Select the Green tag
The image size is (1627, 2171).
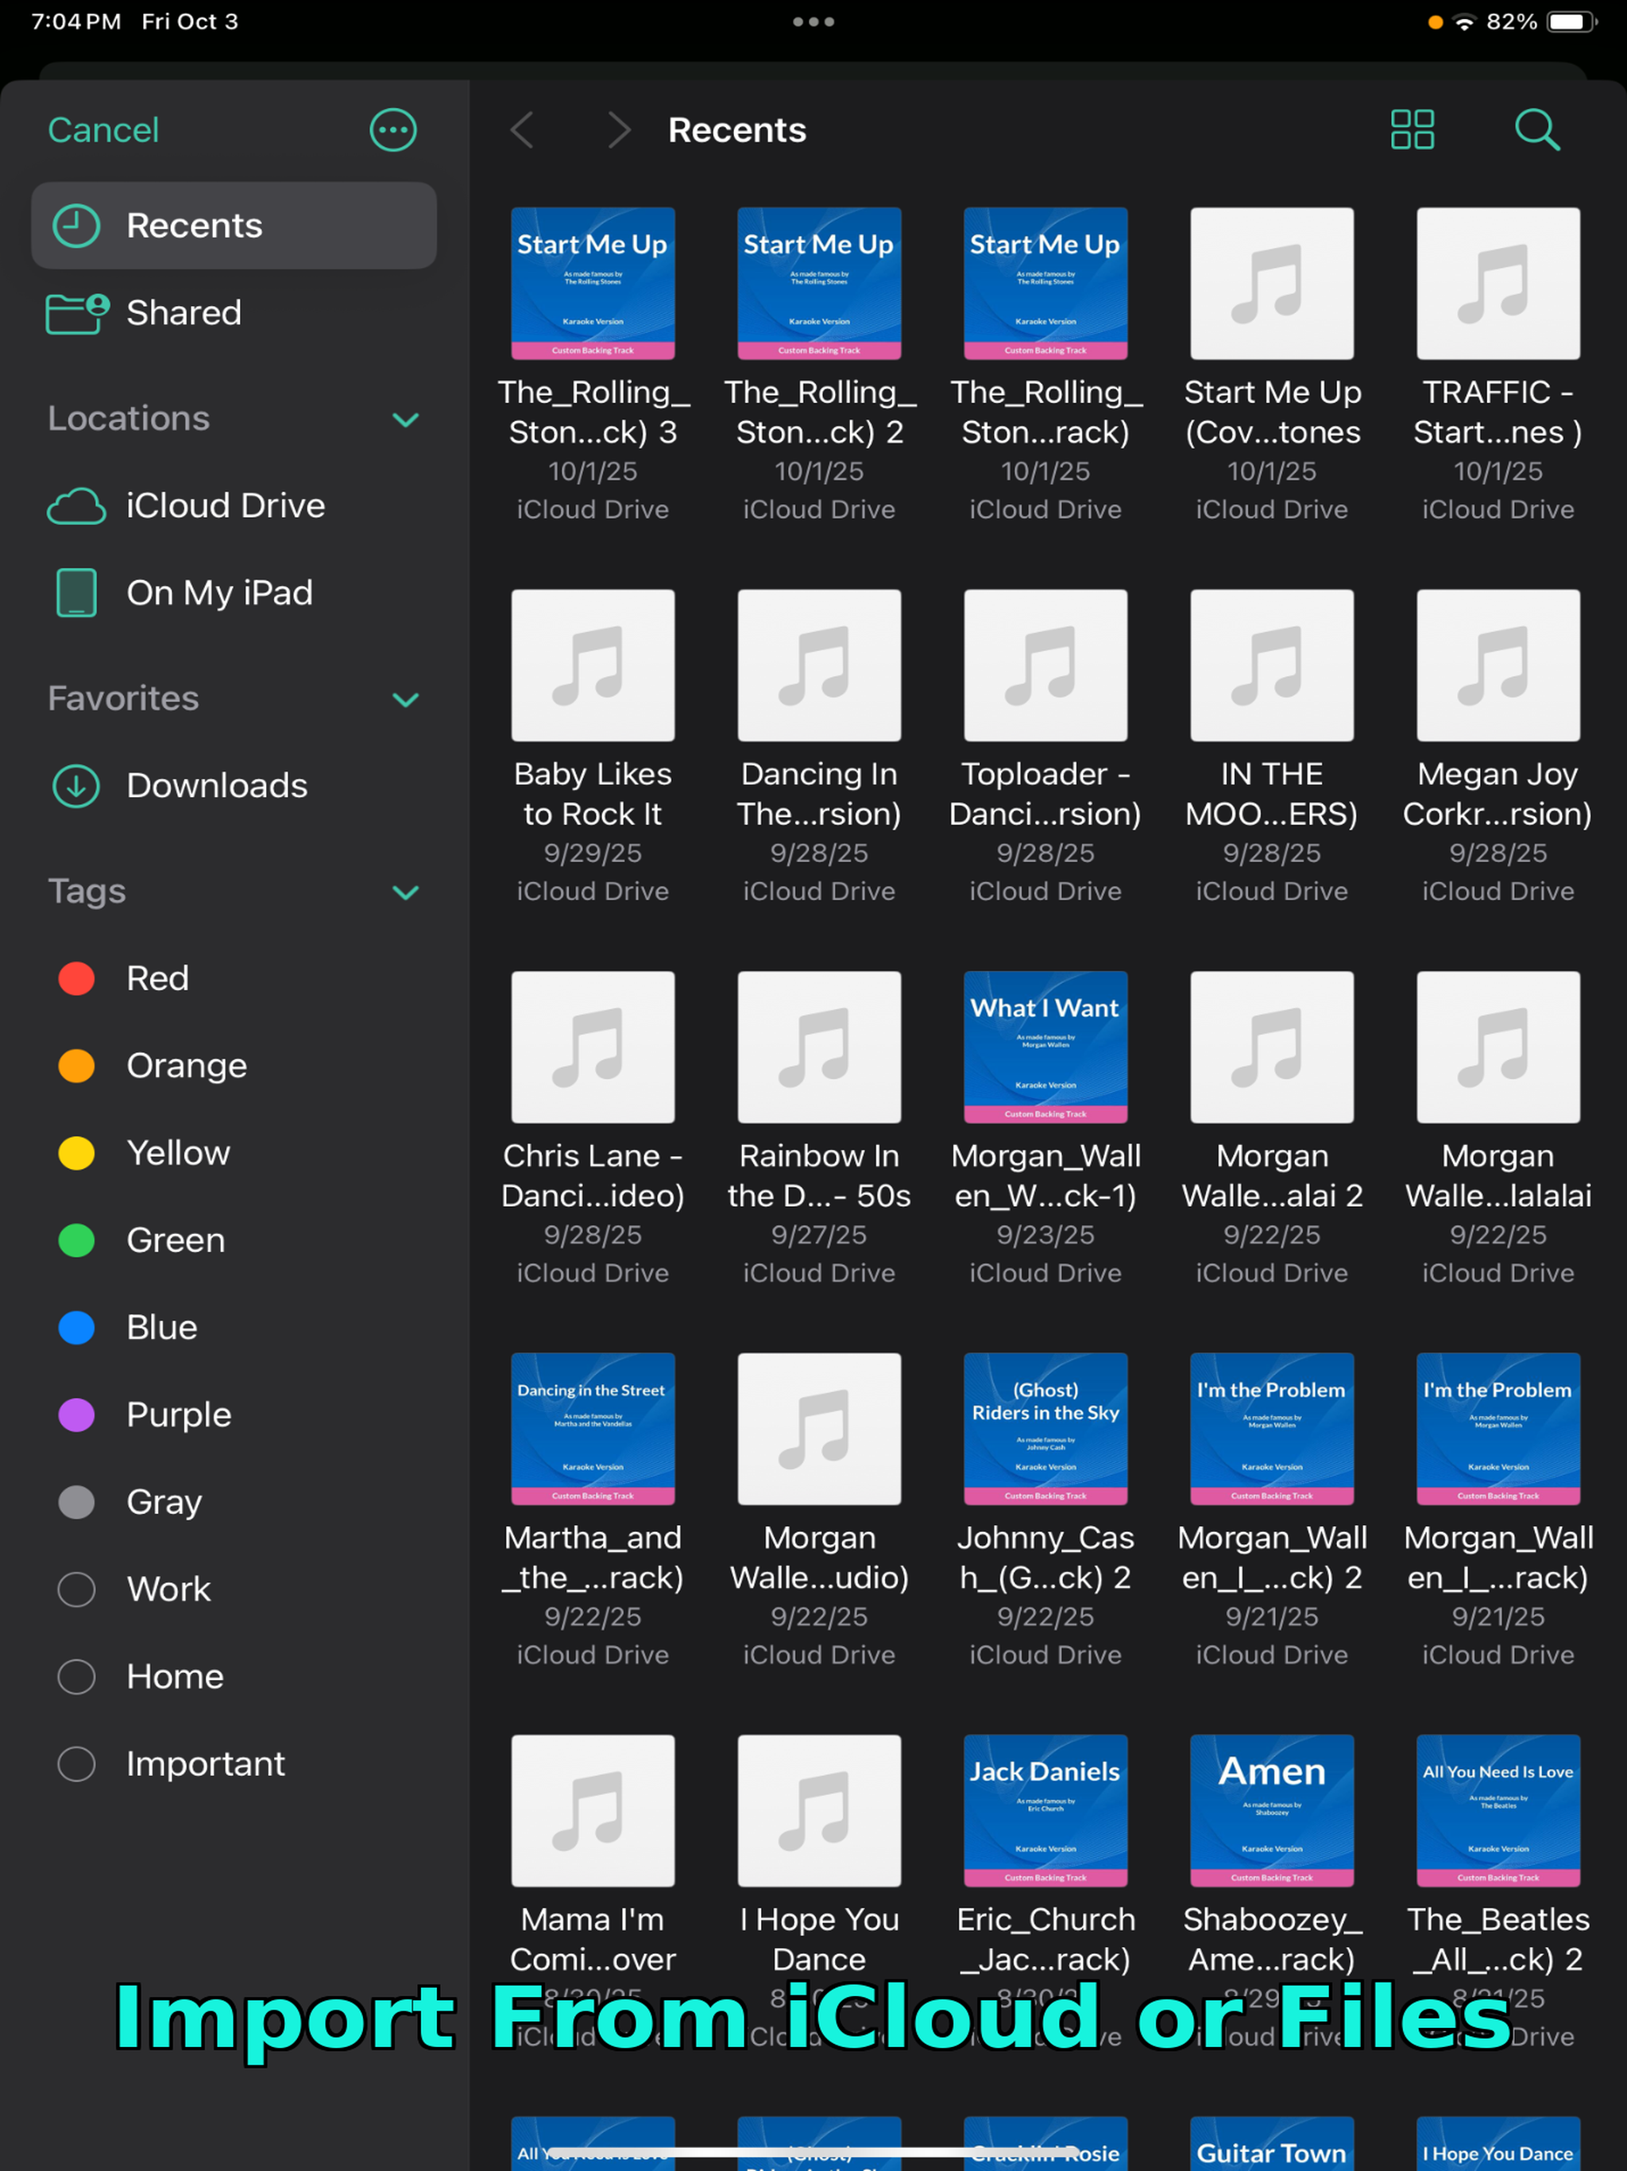(234, 1240)
